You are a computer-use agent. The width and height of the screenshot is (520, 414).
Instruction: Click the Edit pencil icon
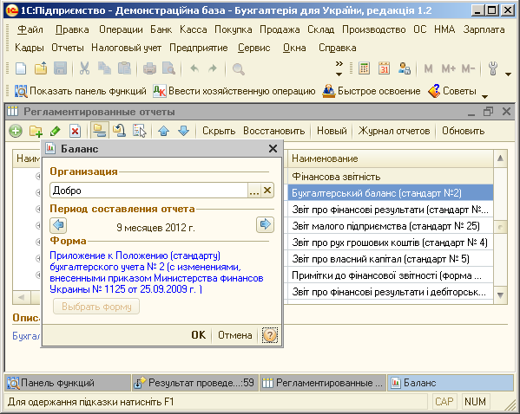pyautogui.click(x=55, y=131)
